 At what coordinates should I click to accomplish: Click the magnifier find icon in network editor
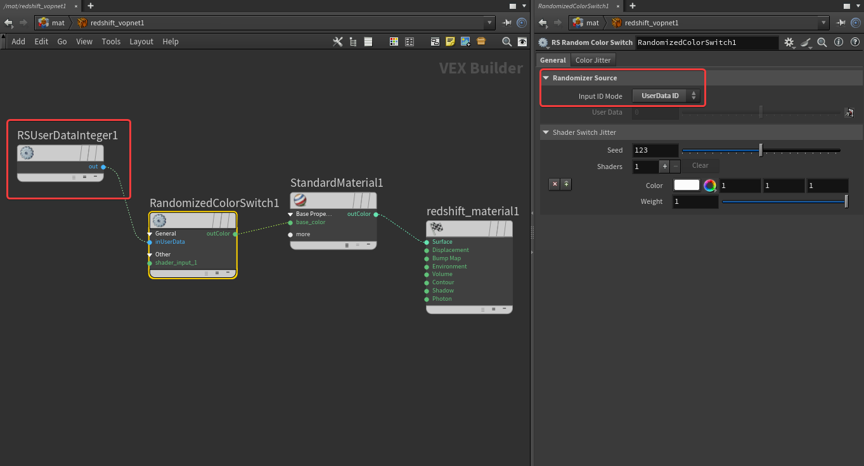(x=506, y=42)
